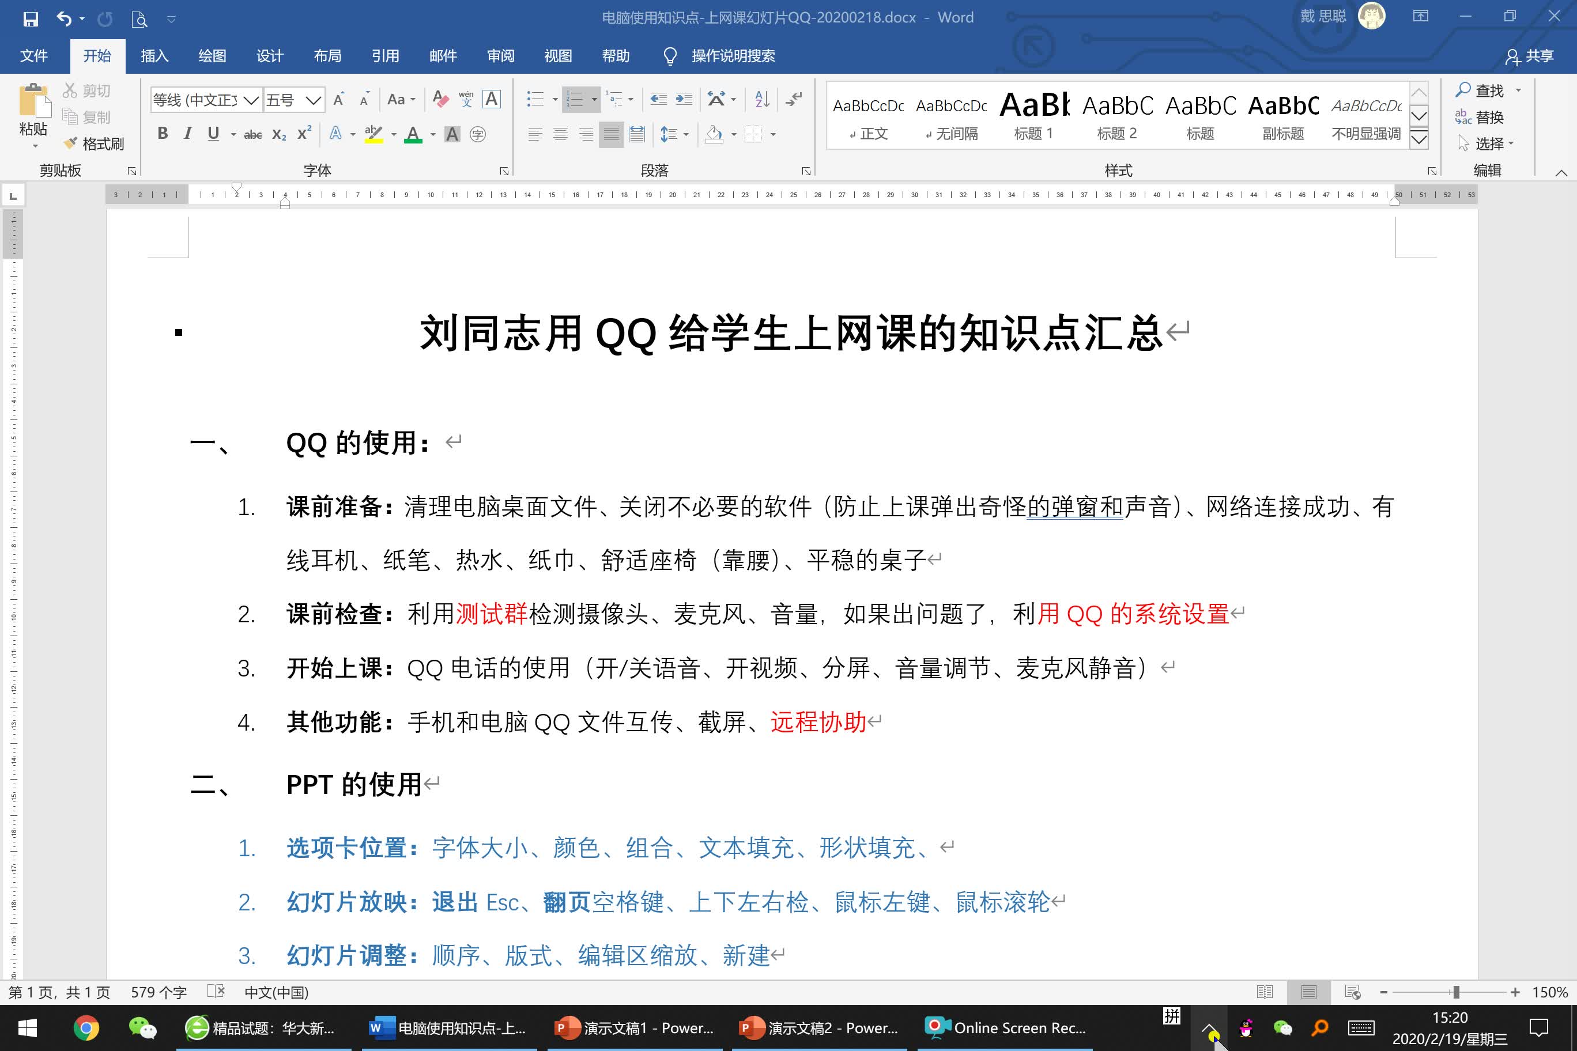Expand the styles gallery with the more arrow

coord(1418,139)
